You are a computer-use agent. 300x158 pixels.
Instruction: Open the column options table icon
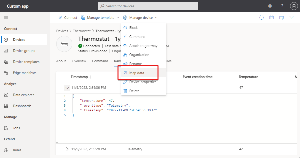click(x=281, y=18)
